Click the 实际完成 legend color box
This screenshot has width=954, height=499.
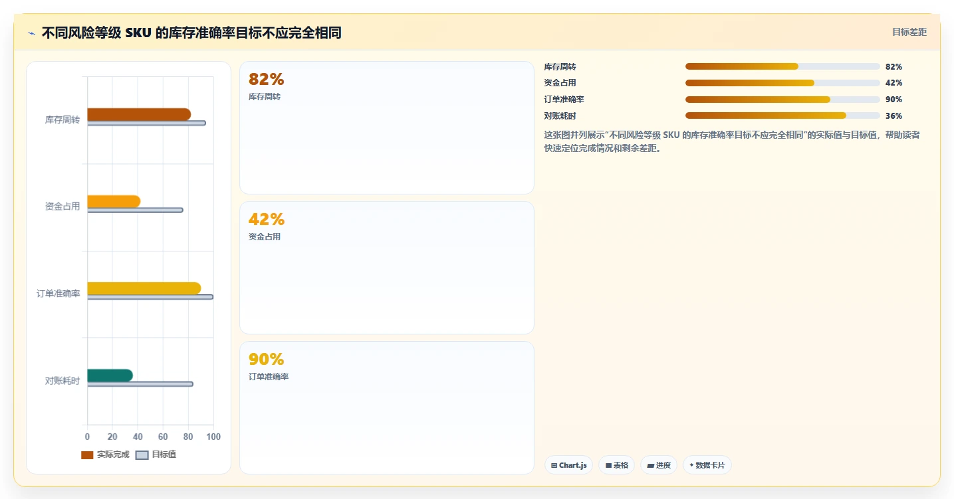tap(87, 455)
